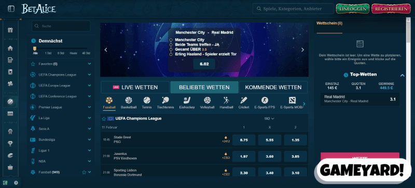The image size is (415, 188).
Task: Set the time filter to 1 Std
Action: click(48, 53)
